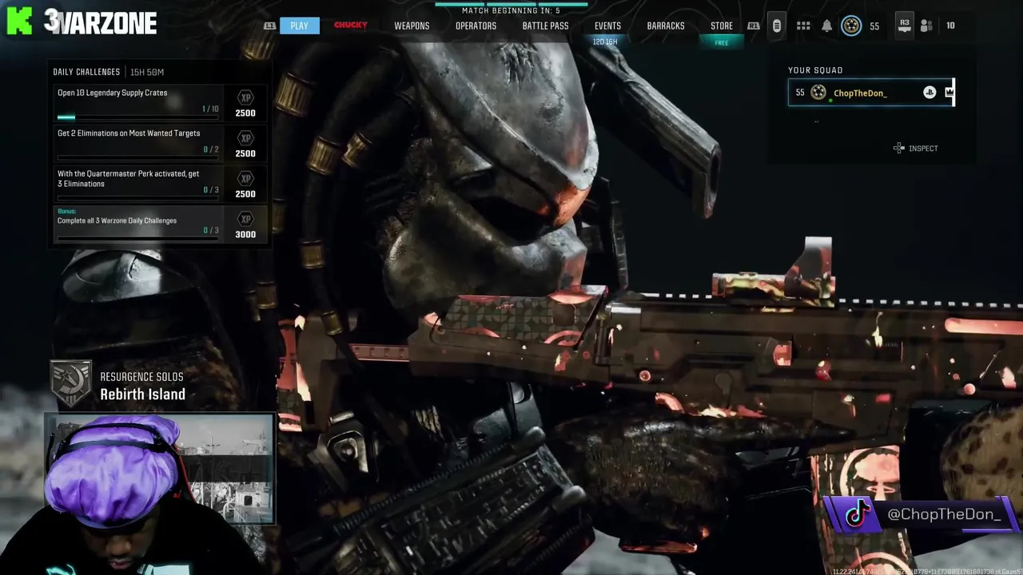Open the friends icon
Viewport: 1023px width, 575px height.
click(926, 26)
